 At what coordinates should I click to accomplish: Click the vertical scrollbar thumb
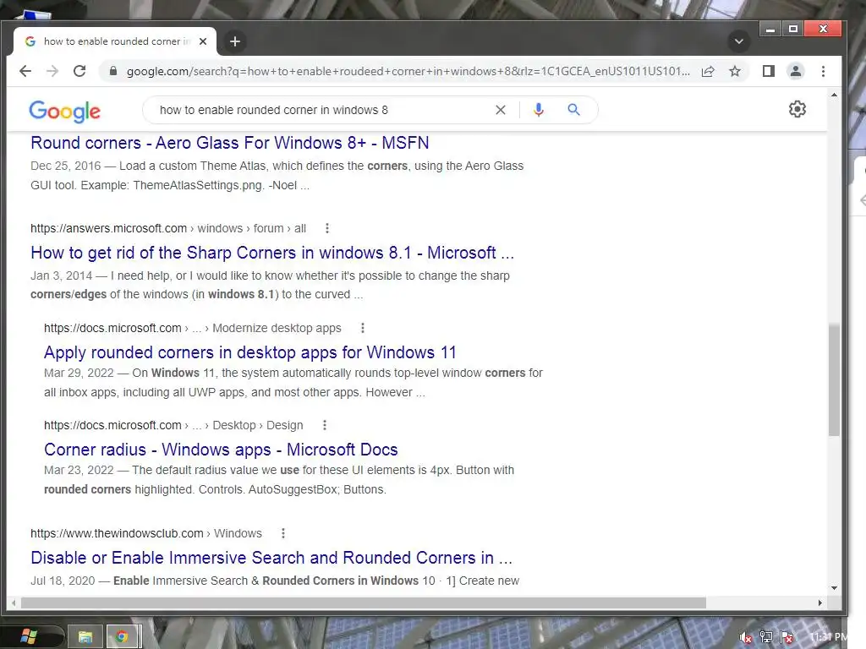click(834, 379)
